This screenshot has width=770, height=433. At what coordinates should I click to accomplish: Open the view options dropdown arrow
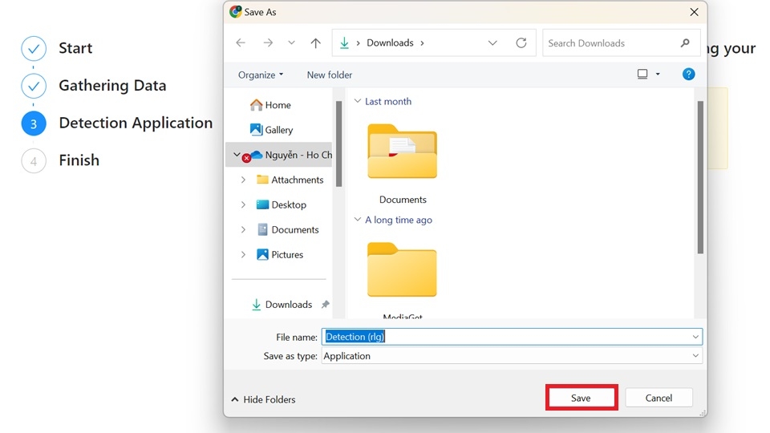[658, 74]
